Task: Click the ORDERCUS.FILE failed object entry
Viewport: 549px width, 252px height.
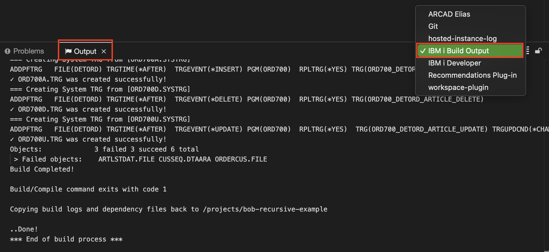Action: 241,159
